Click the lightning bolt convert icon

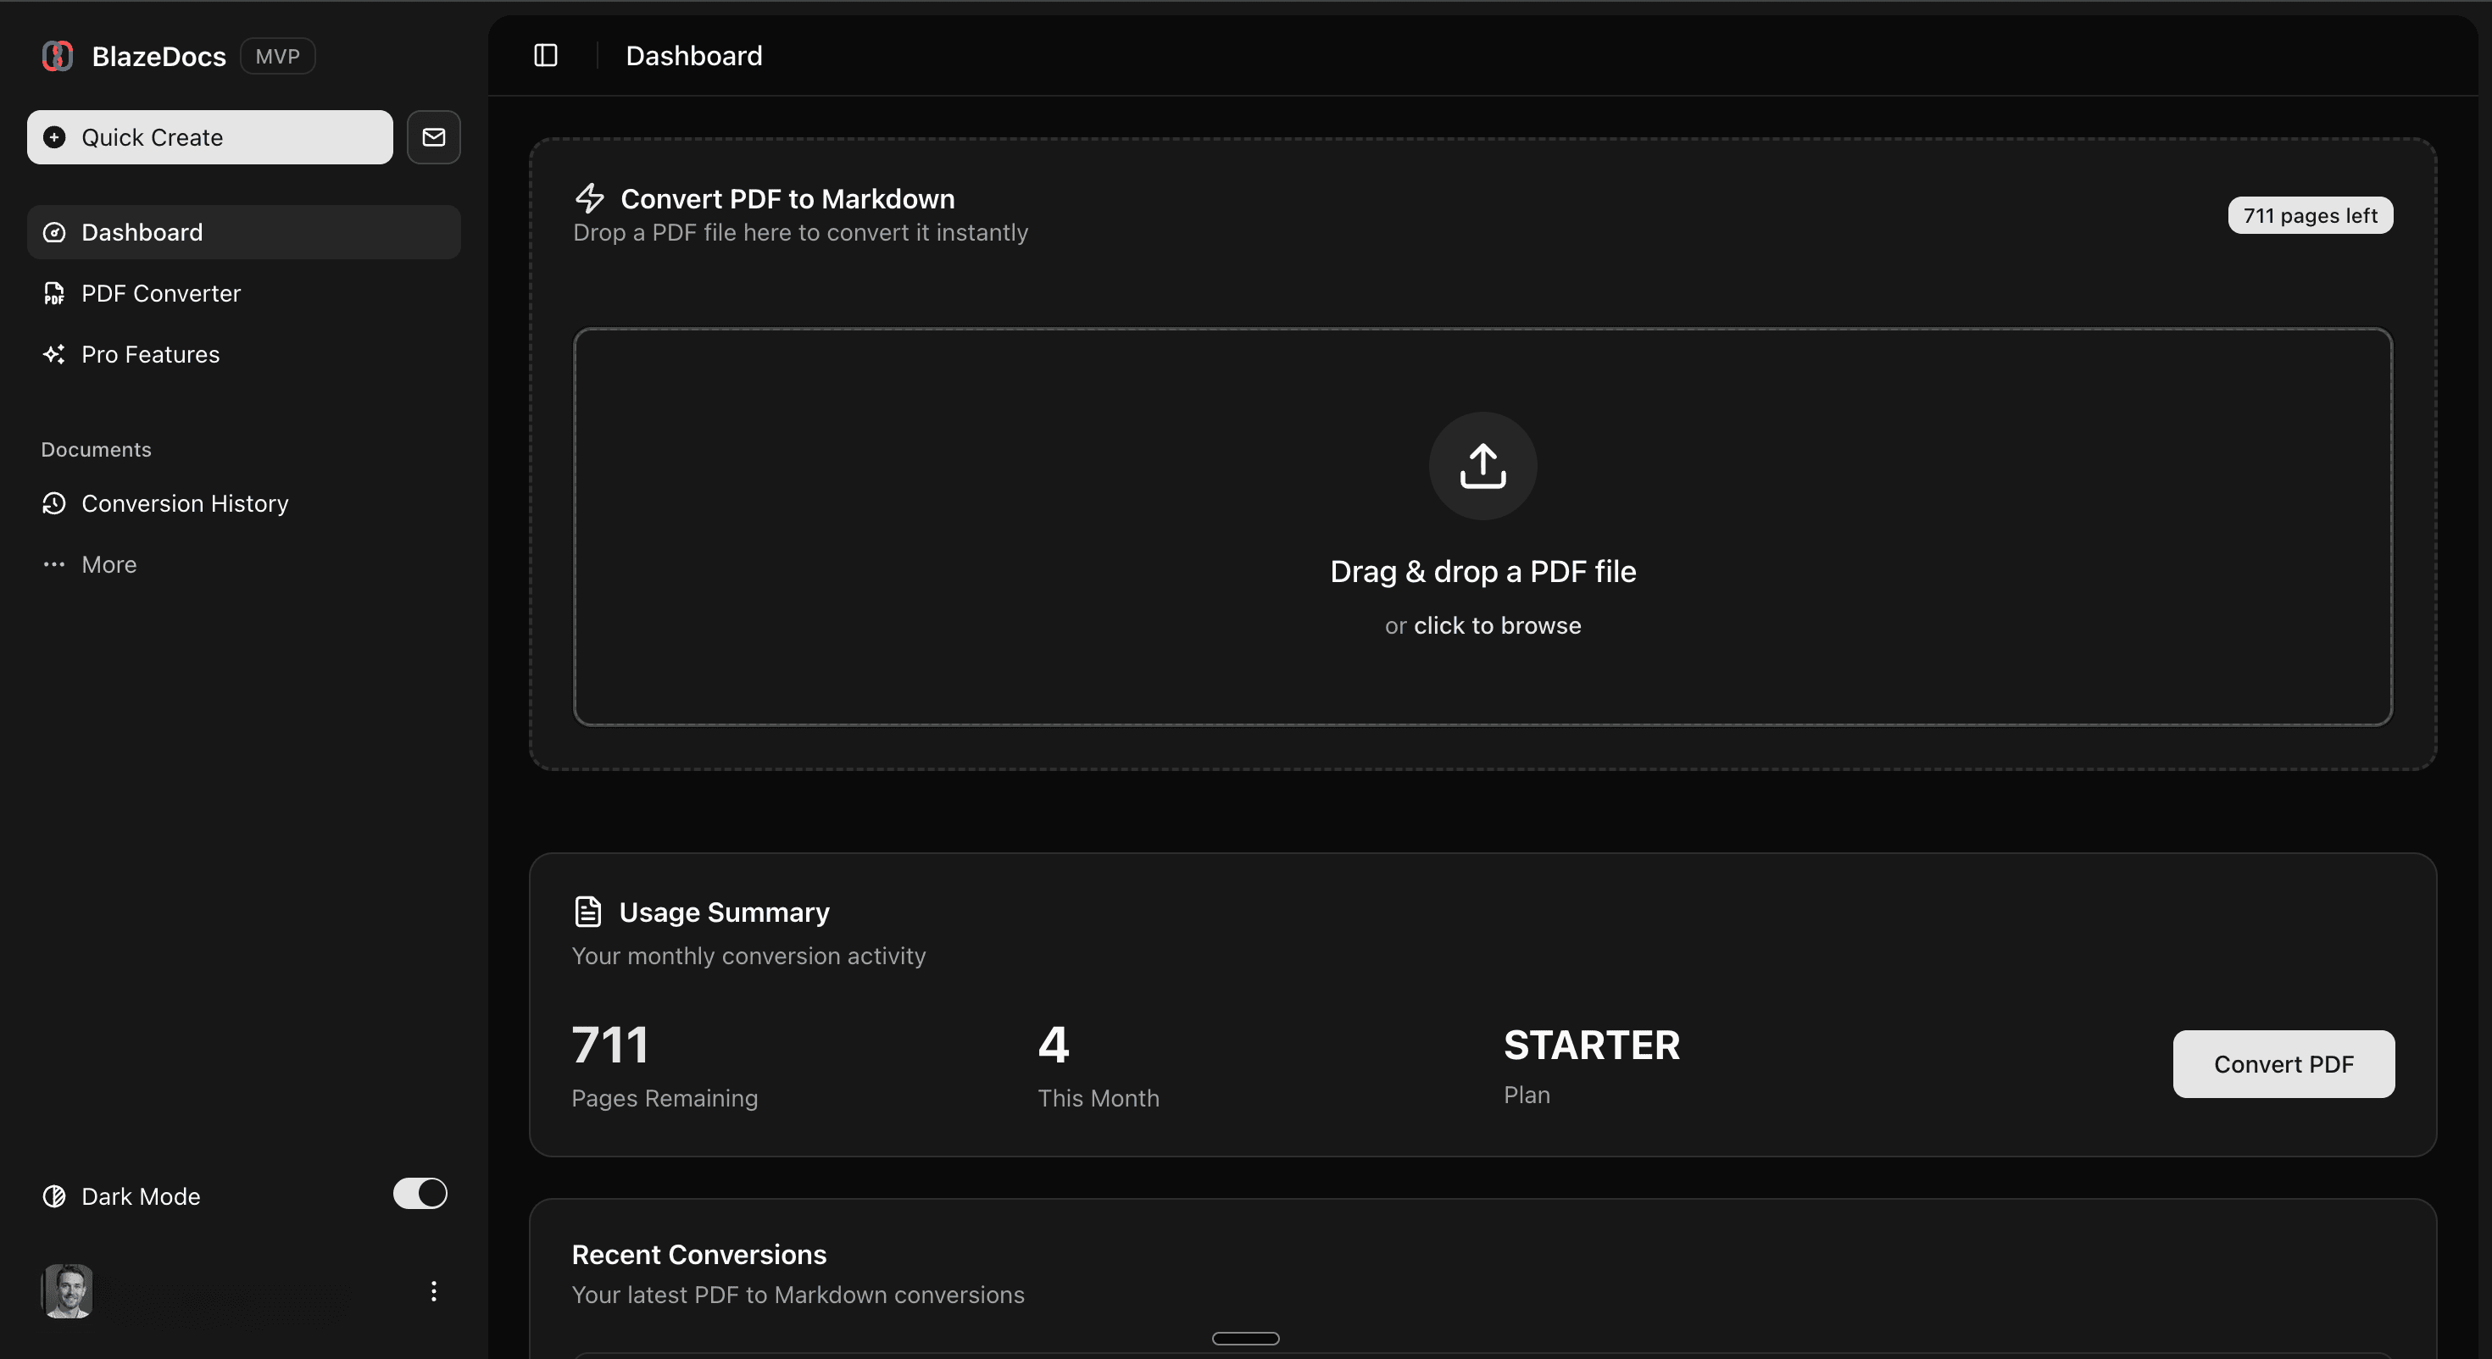point(589,198)
